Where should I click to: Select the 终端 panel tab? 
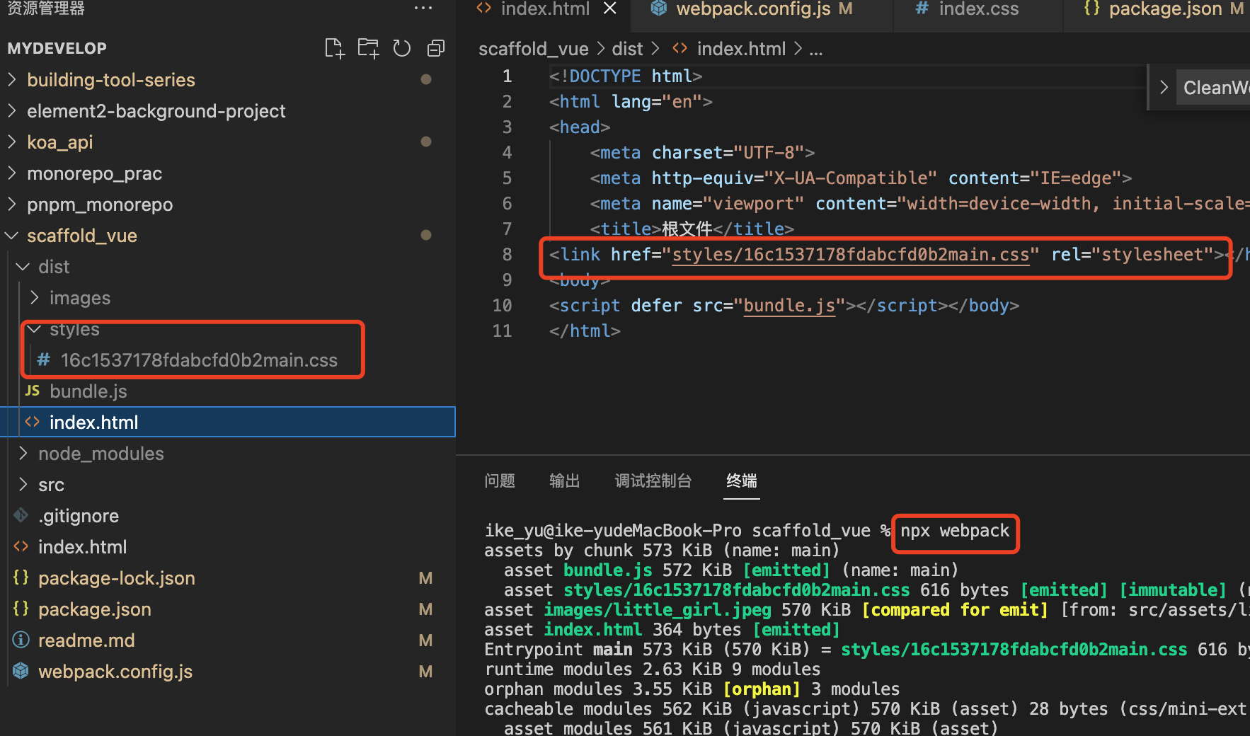742,481
